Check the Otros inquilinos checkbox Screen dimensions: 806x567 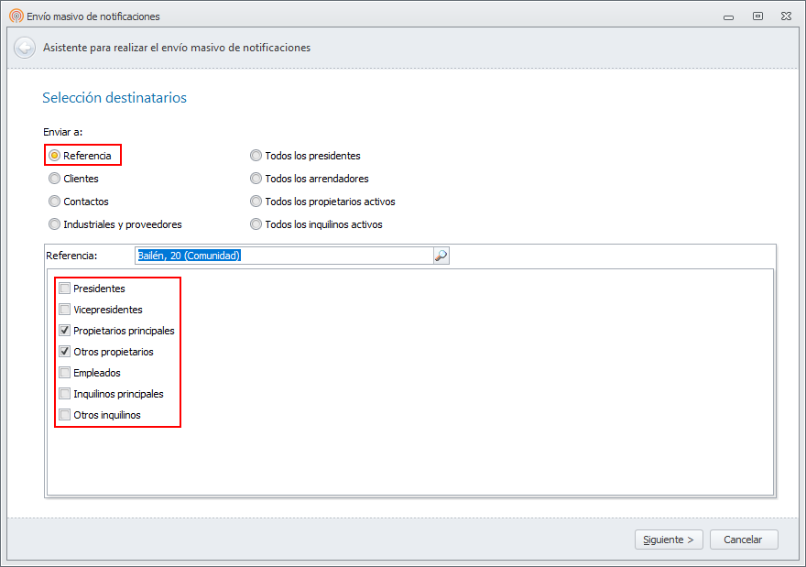65,414
